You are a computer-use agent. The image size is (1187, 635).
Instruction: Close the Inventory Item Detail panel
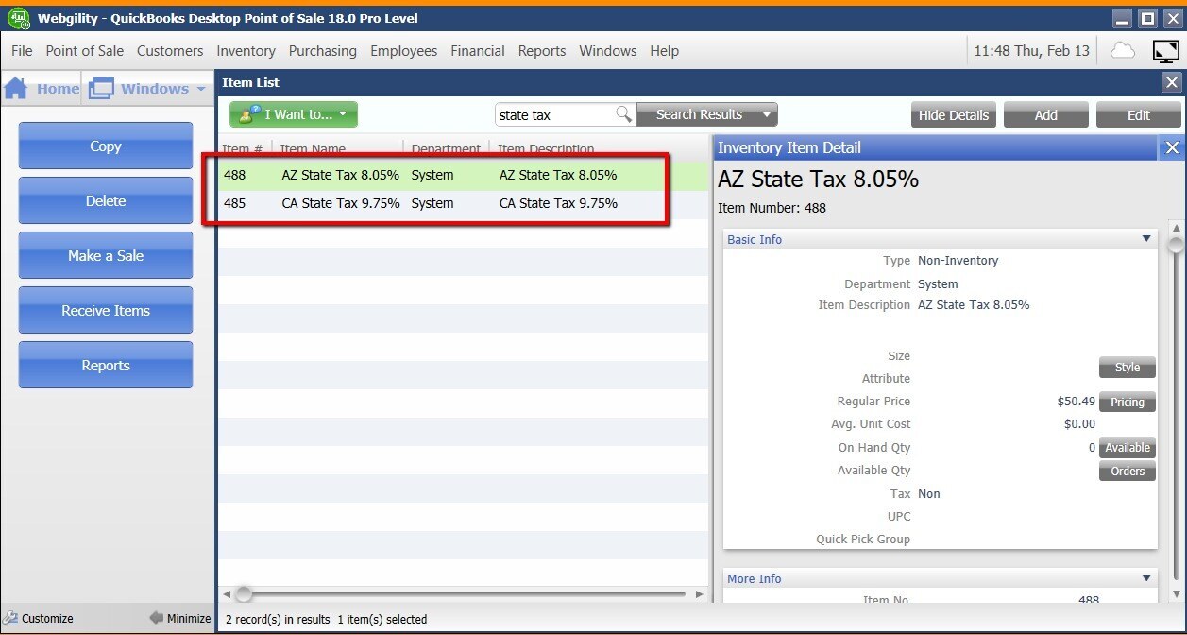pos(1172,147)
